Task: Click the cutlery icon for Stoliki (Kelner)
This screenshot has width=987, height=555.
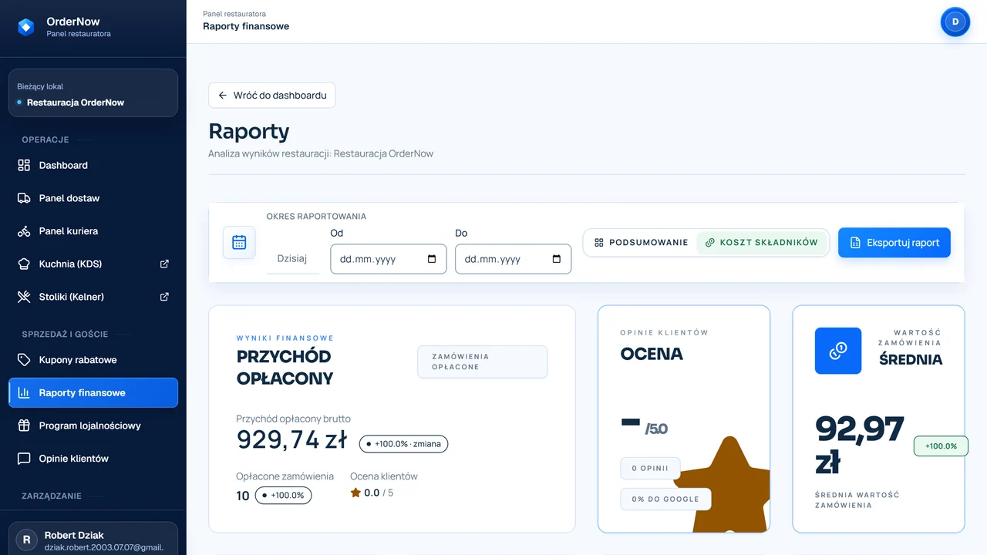Action: click(24, 297)
